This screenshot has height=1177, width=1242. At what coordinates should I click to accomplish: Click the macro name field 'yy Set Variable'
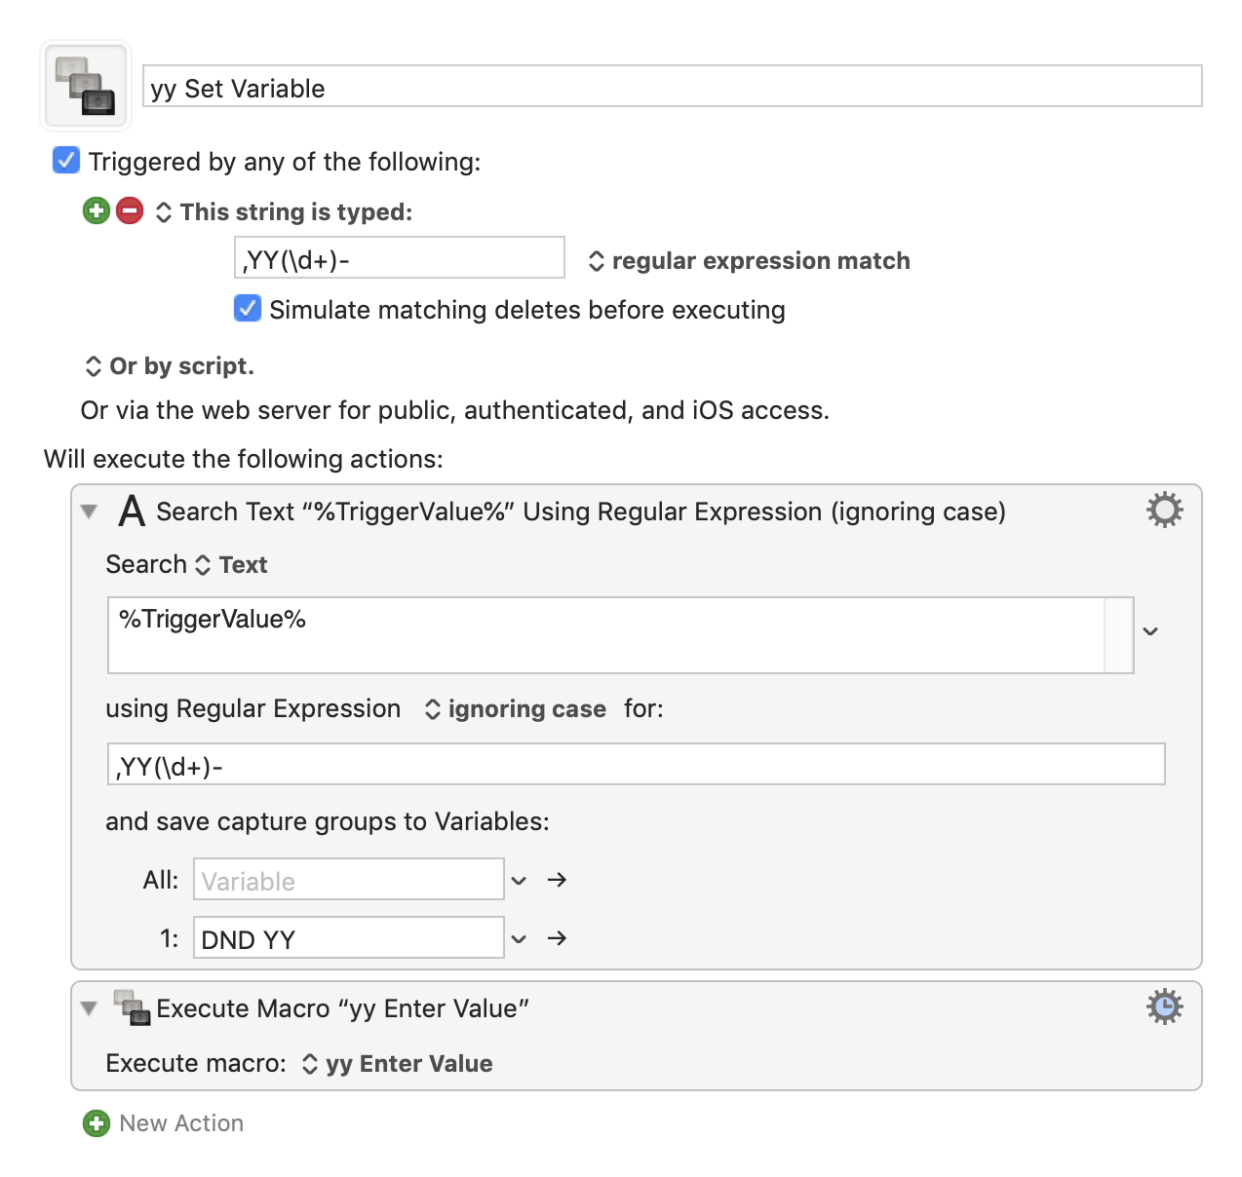coord(673,87)
